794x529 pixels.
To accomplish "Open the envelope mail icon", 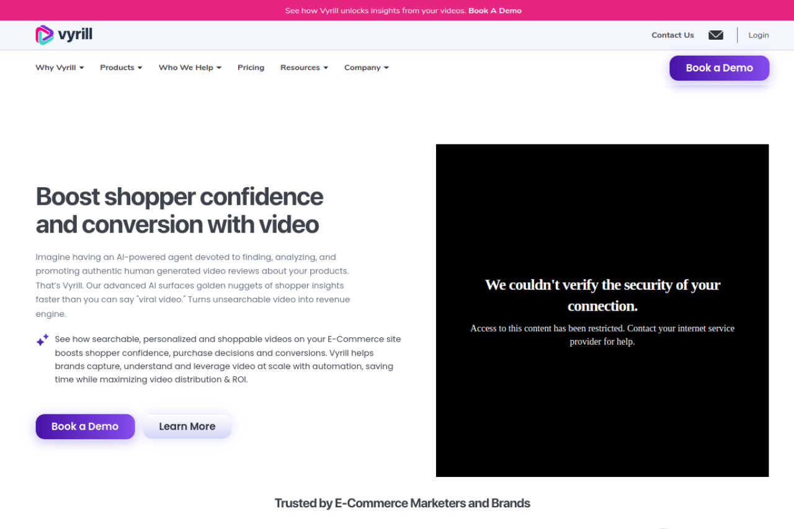I will pyautogui.click(x=716, y=35).
